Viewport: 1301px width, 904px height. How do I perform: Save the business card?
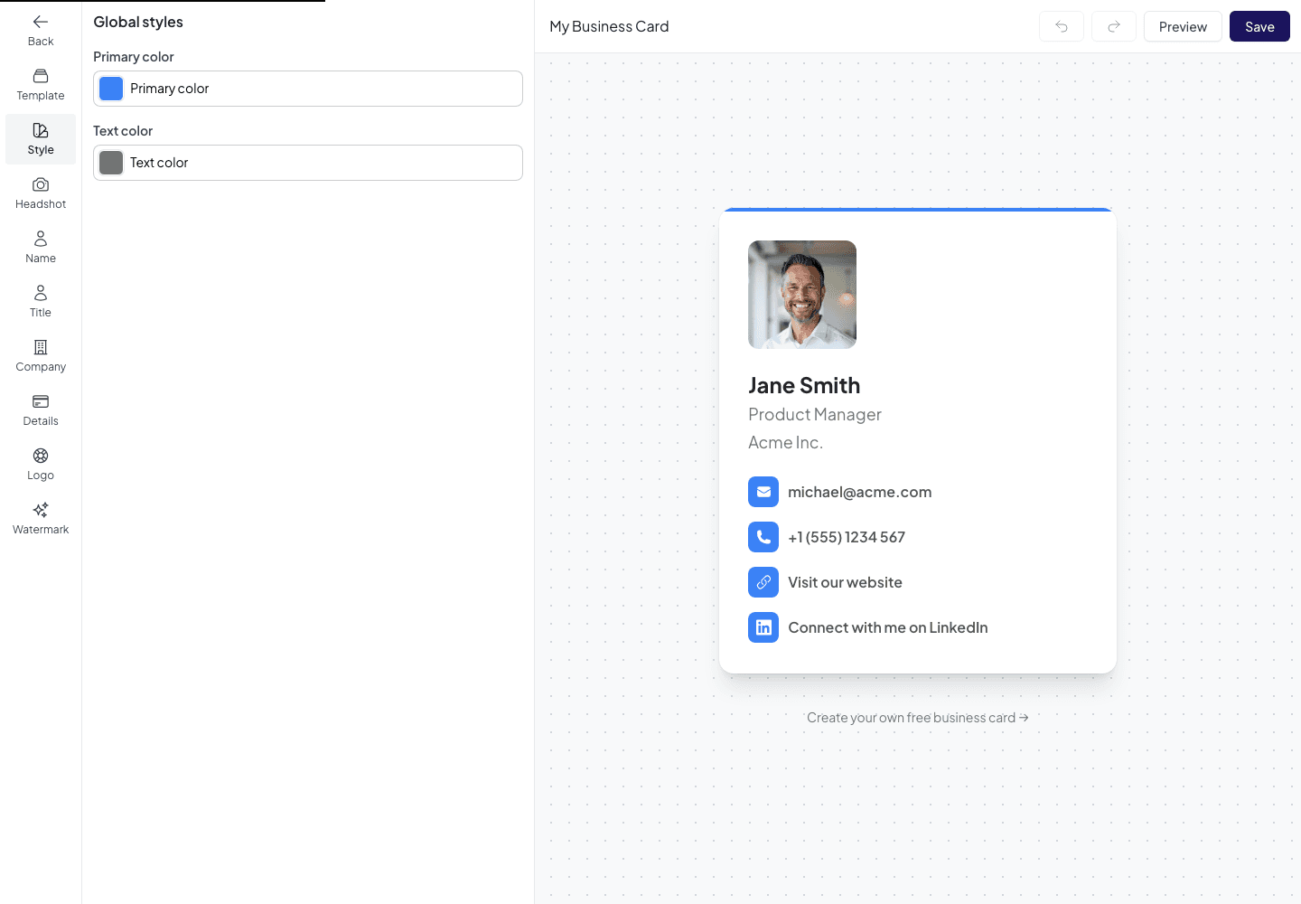[1259, 26]
